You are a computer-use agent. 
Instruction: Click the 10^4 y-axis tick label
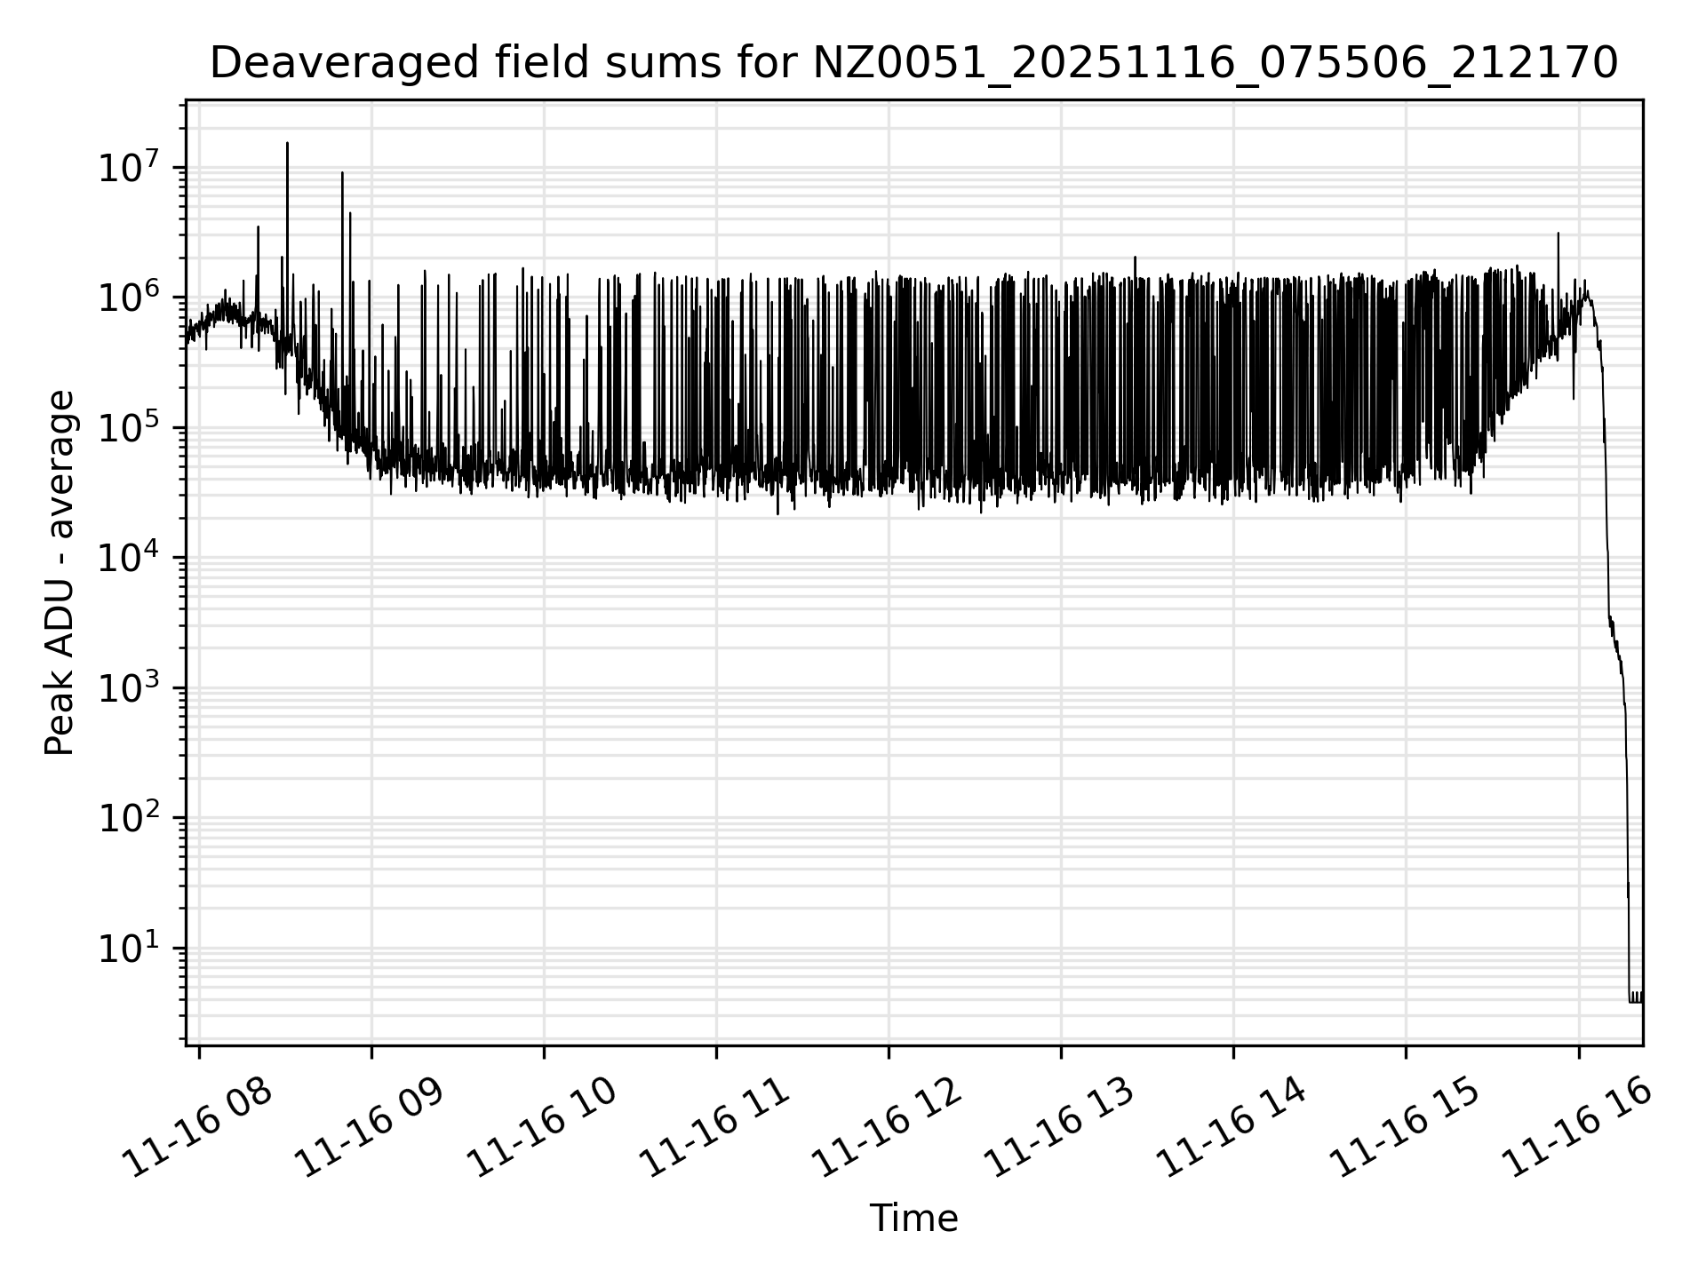[129, 558]
